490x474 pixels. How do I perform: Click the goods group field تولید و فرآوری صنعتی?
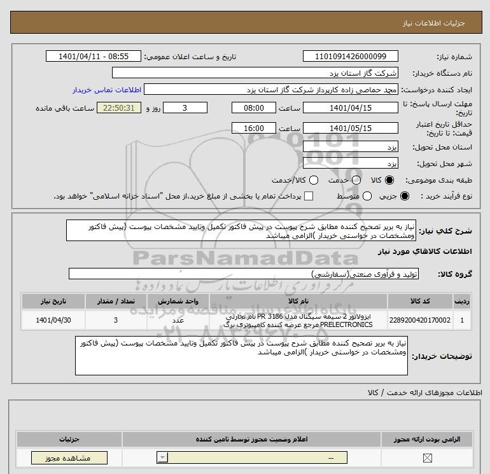tap(244, 274)
